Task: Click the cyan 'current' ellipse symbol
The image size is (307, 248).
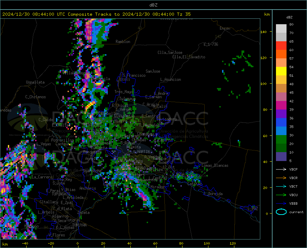Action: point(281,212)
